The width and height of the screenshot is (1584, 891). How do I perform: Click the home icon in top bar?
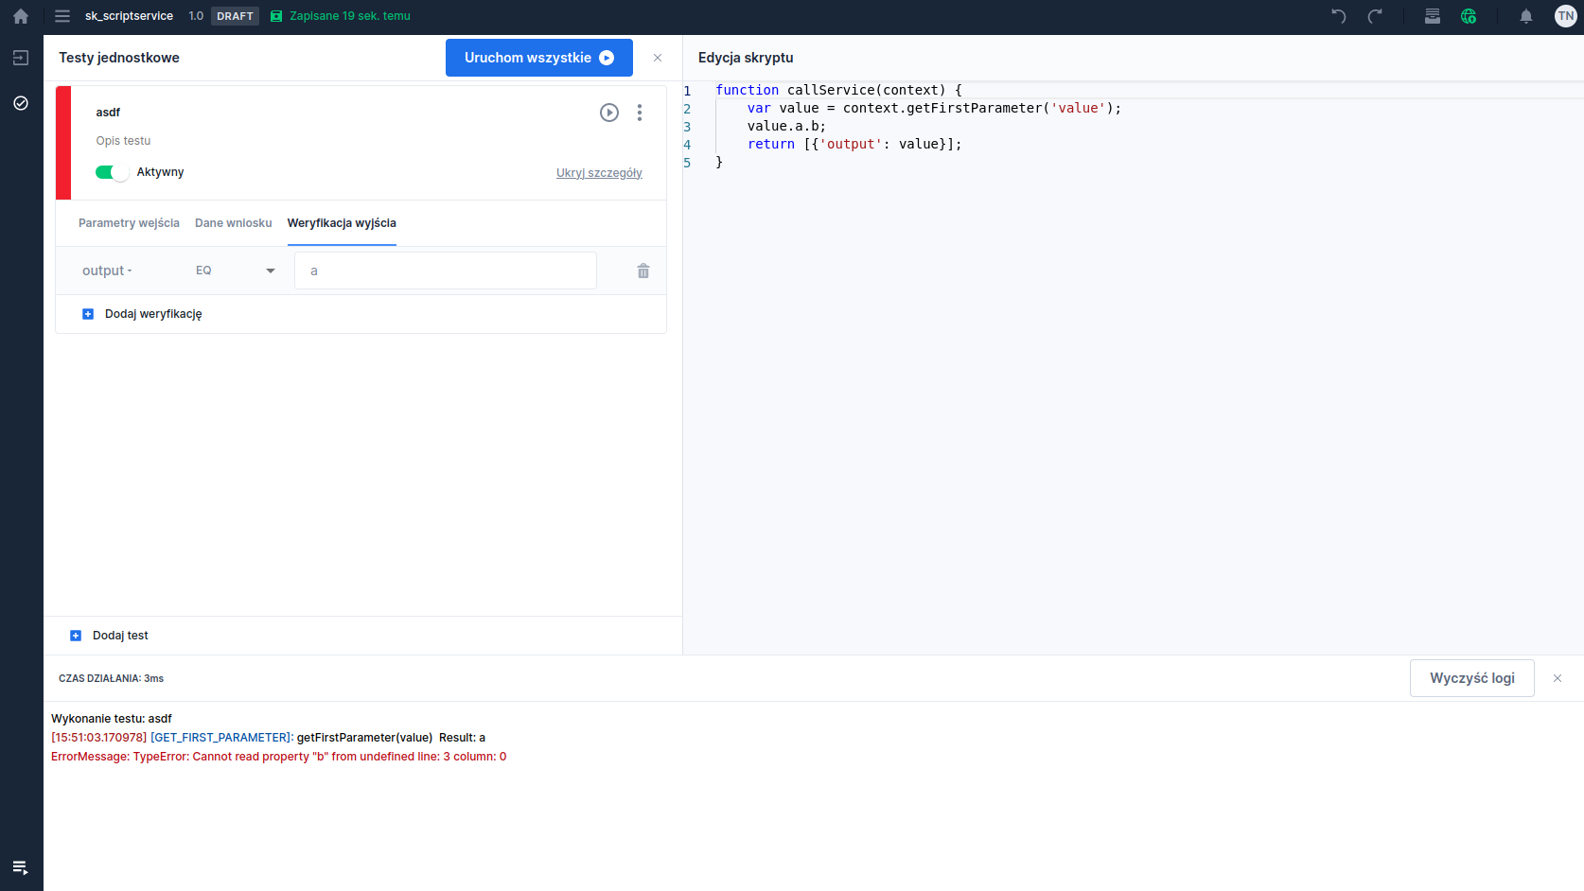click(21, 16)
